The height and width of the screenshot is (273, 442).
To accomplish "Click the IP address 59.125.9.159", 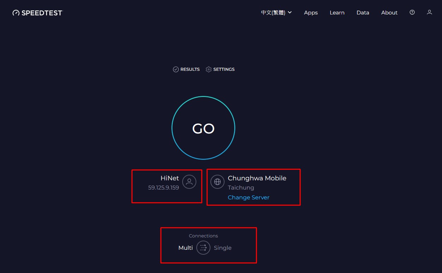I will point(164,188).
